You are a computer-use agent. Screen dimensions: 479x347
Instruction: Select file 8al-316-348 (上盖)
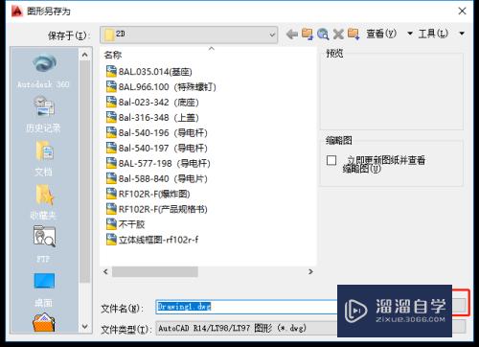click(x=152, y=118)
